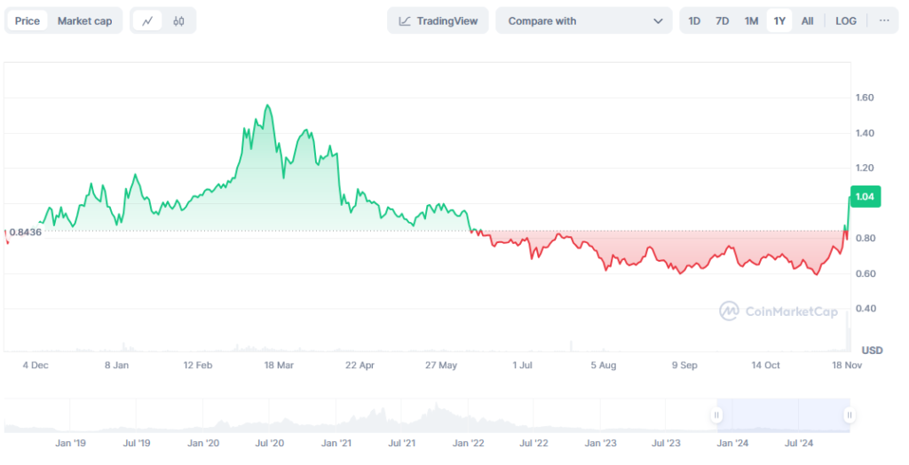909x465 pixels.
Task: Toggle LOG scale on chart
Action: 846,20
